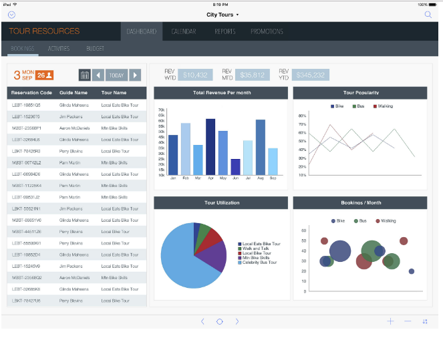Click Celebrity Bus Tour pie legend entry
443x340 pixels.
click(x=257, y=263)
